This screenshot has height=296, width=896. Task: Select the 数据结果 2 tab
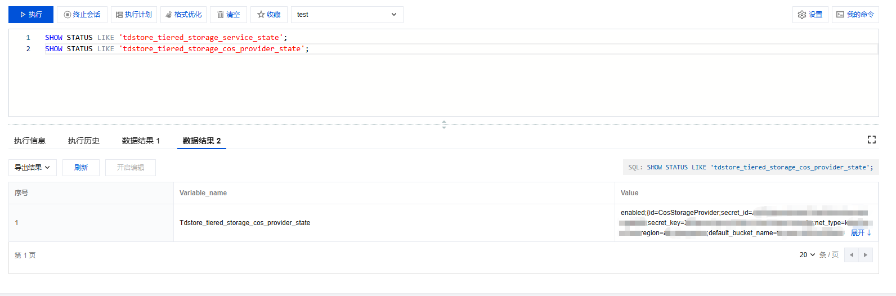click(201, 141)
